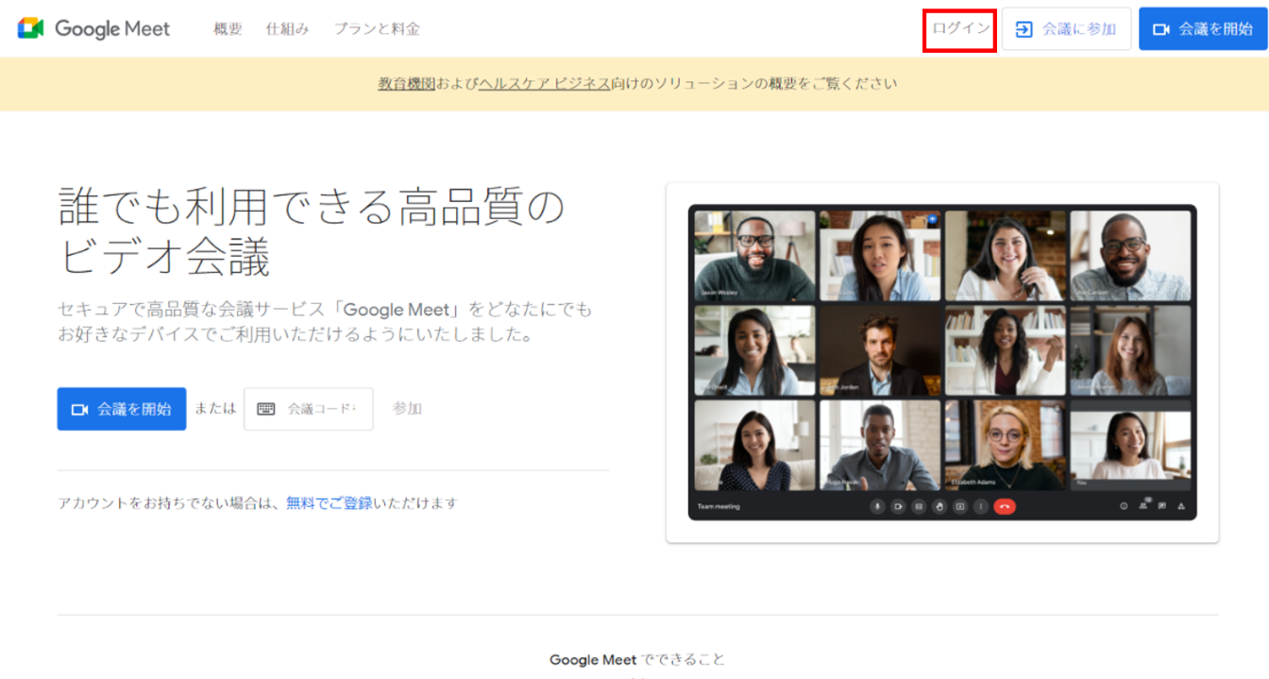Open the 仕組み menu item
This screenshot has width=1269, height=679.
click(287, 29)
